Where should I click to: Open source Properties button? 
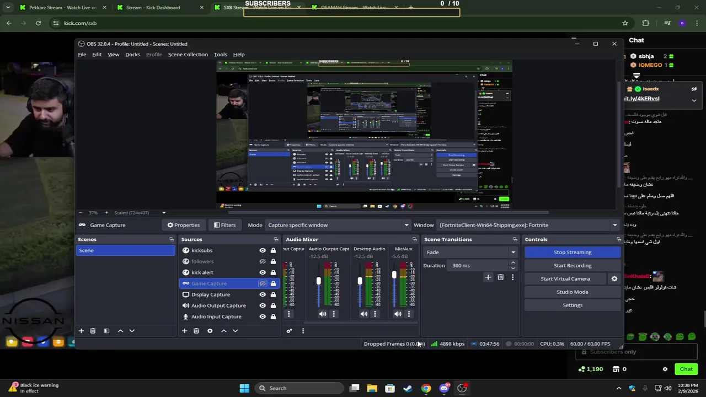point(184,225)
